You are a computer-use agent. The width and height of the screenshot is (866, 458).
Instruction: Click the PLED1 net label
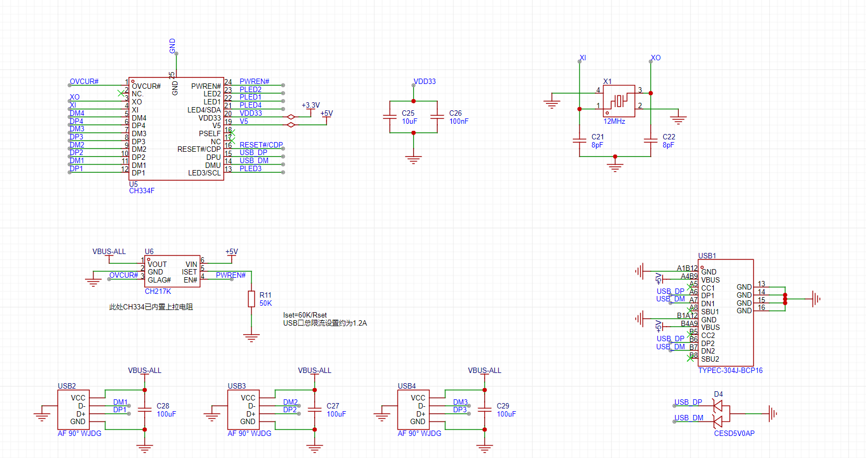pyautogui.click(x=251, y=97)
